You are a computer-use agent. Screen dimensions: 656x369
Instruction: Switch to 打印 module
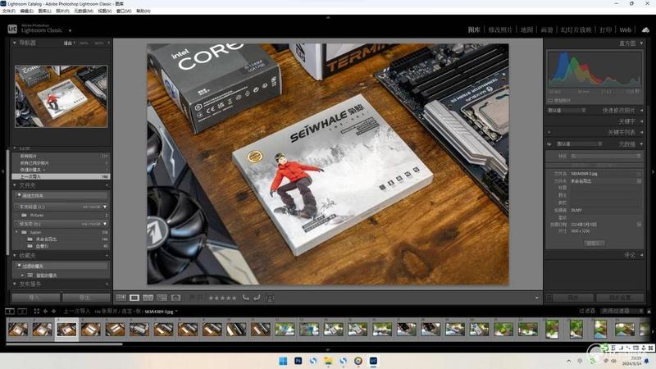tap(605, 30)
